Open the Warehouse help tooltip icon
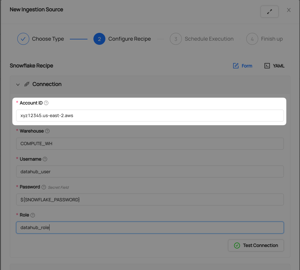Screen dimensions: 300x270 [x=47, y=131]
